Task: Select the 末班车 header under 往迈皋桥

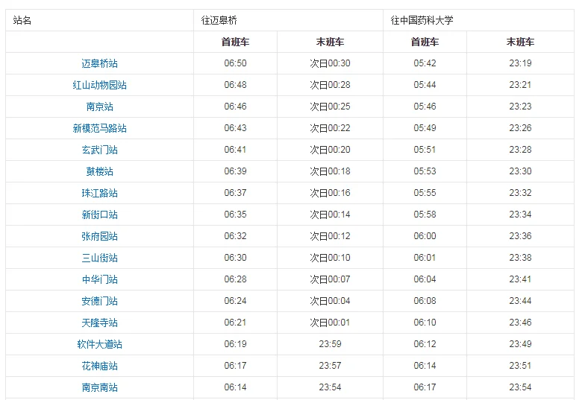Action: coord(330,42)
